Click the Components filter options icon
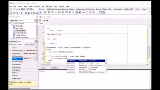The height and width of the screenshot is (90, 160). 36,20
